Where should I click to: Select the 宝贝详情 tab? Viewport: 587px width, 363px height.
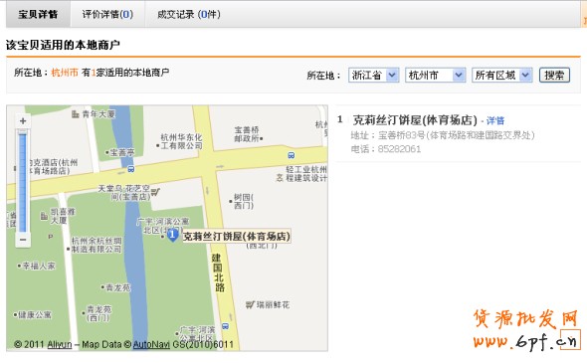coord(38,14)
